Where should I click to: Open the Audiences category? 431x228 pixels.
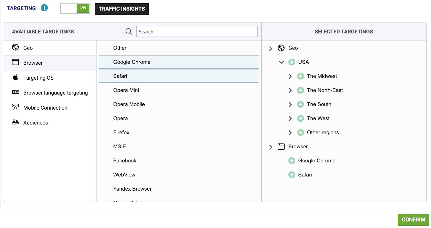[x=35, y=123]
